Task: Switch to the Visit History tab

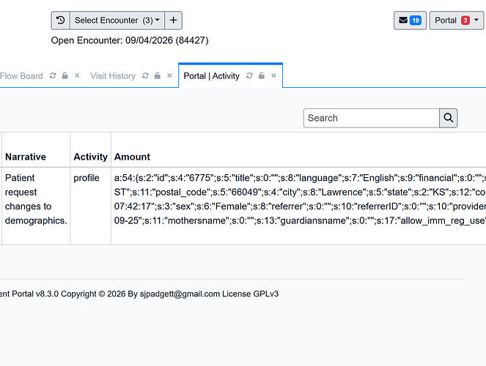Action: (x=113, y=76)
